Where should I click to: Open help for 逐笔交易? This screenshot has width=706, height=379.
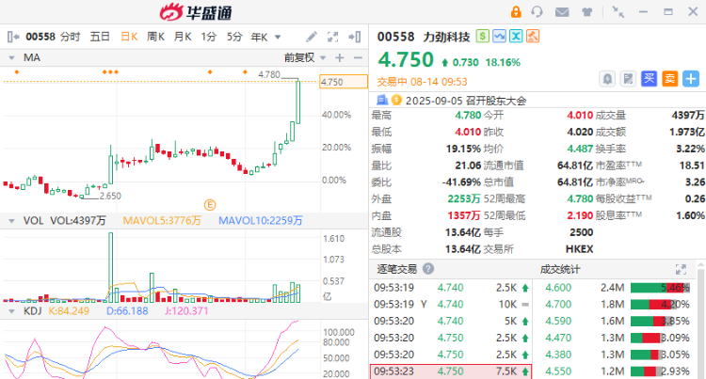click(428, 269)
